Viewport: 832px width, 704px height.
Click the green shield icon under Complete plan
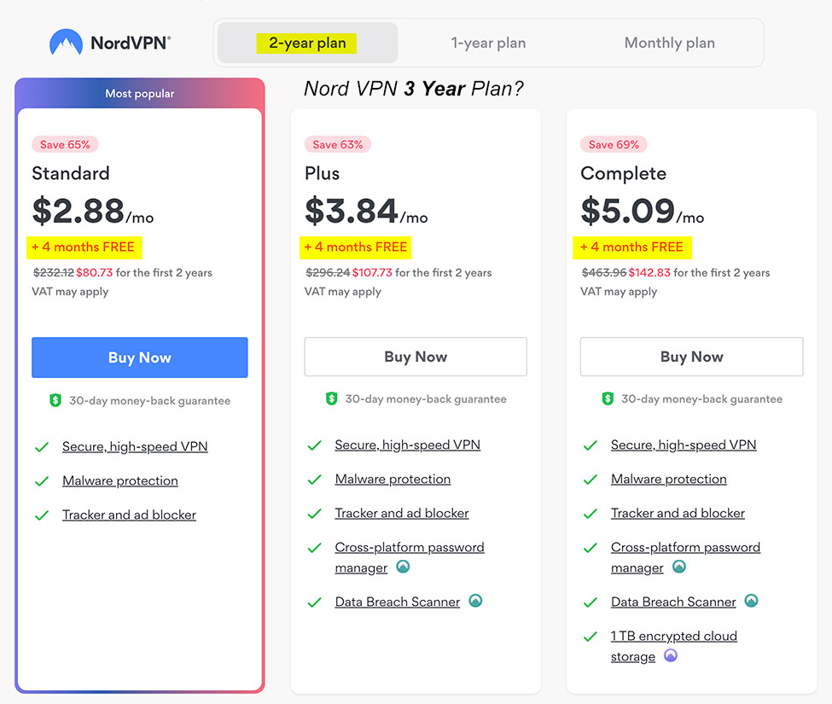608,399
